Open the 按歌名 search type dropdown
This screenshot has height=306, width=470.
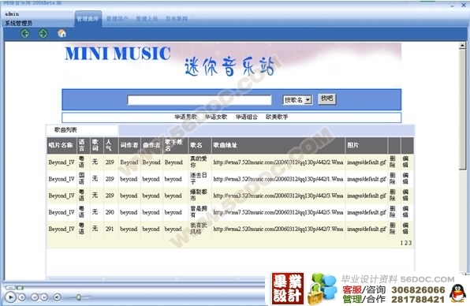[x=297, y=100]
